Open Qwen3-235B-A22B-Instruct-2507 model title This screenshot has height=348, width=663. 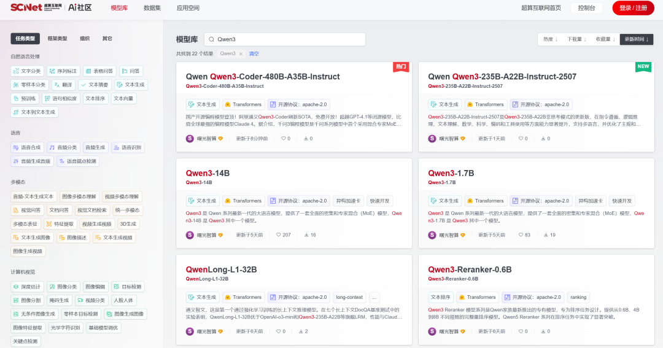click(x=502, y=77)
